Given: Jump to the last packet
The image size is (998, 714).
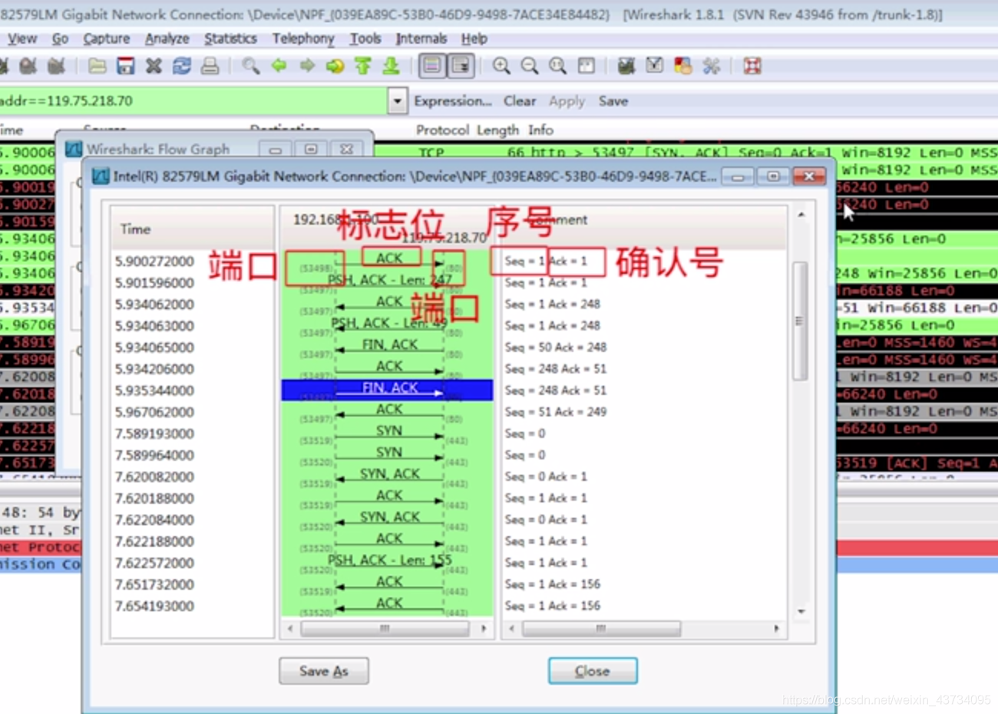Looking at the screenshot, I should point(392,67).
